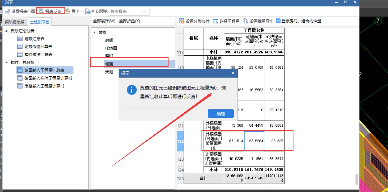388x192 pixels.
Task: Switch to the 钢筋报表量 tab
Action: [x=15, y=22]
